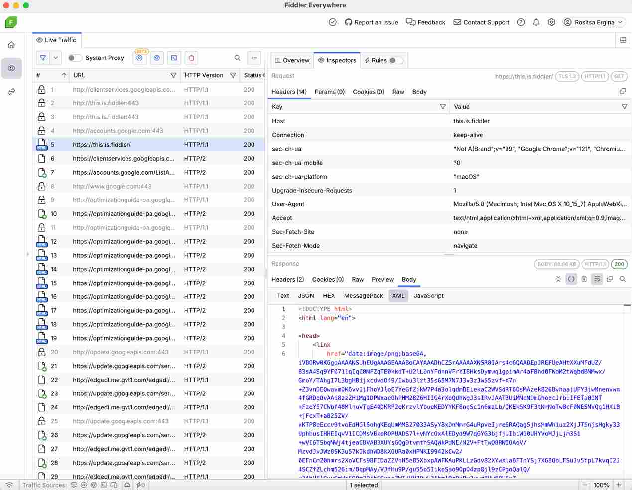
Task: Toggle word wrap in response Body toolbar
Action: pyautogui.click(x=597, y=279)
